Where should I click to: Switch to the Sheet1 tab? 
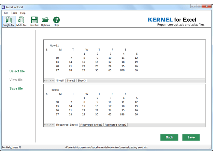click(60, 81)
